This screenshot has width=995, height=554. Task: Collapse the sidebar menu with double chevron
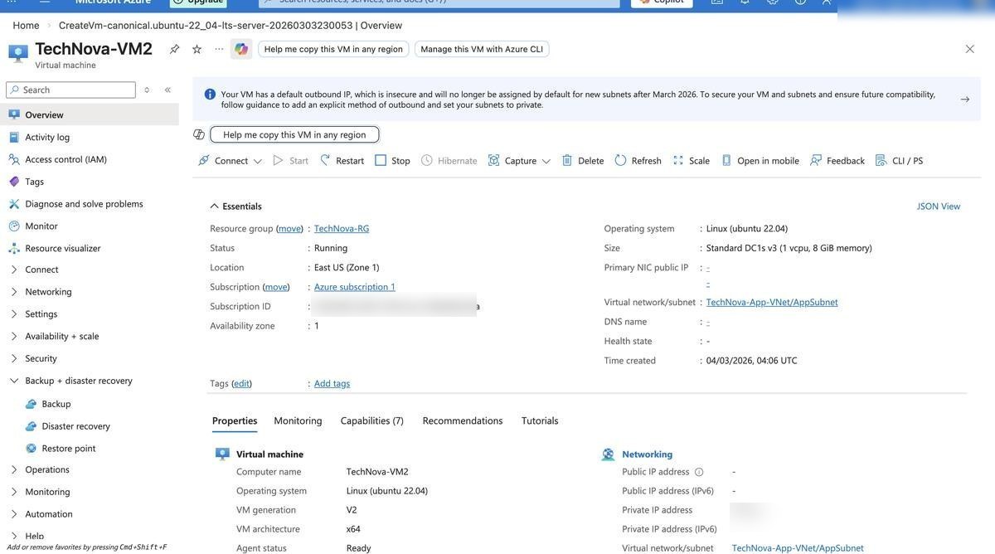[x=167, y=90]
